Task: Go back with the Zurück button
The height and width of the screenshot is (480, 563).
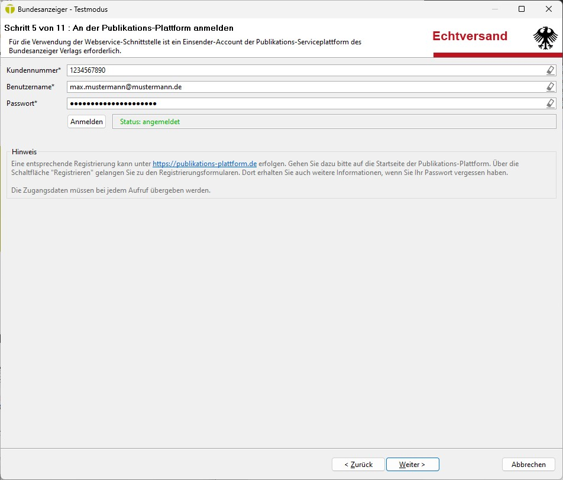Action: tap(358, 465)
